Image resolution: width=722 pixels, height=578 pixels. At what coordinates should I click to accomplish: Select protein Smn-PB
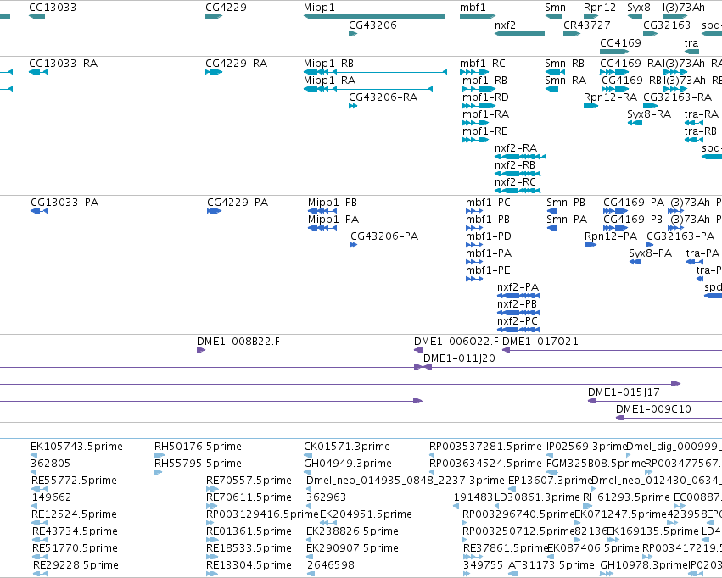[x=565, y=203]
